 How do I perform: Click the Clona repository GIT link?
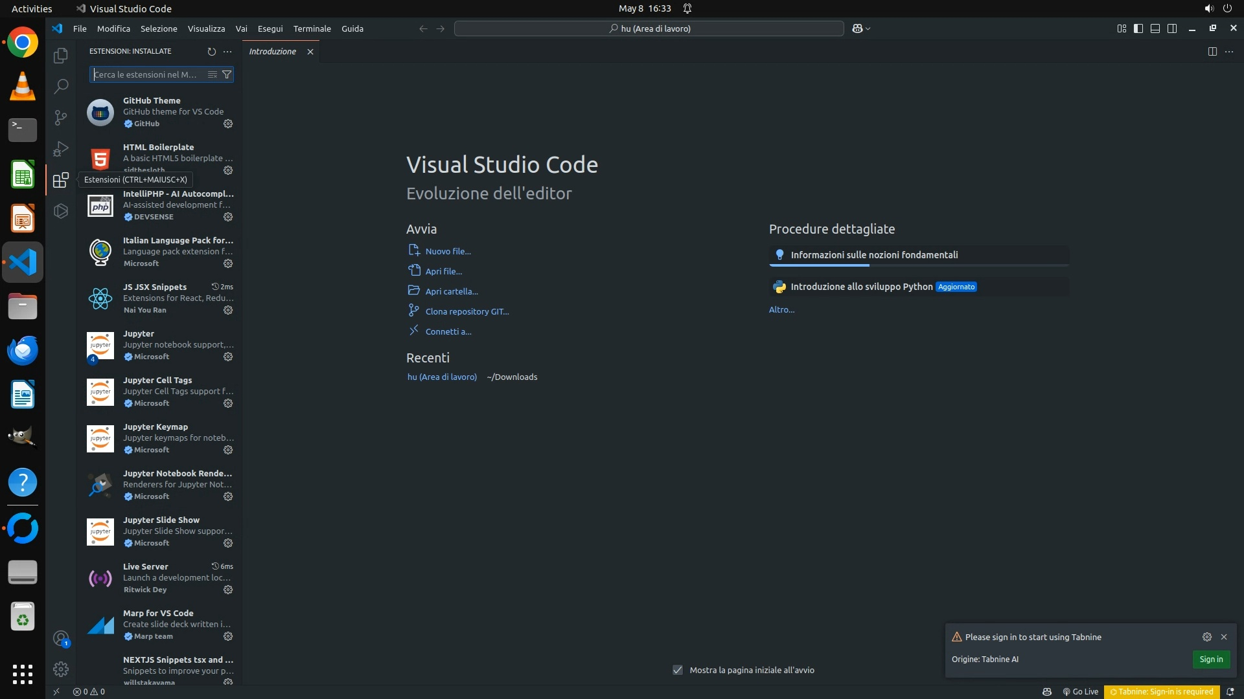pyautogui.click(x=466, y=311)
